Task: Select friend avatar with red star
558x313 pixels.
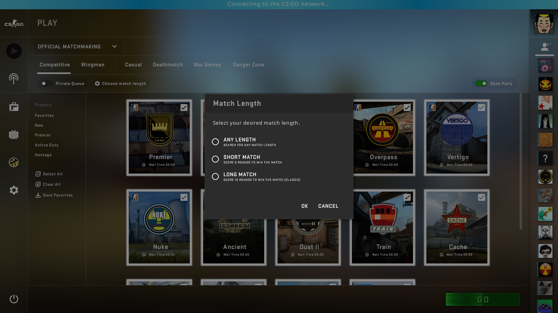Action: (545, 103)
